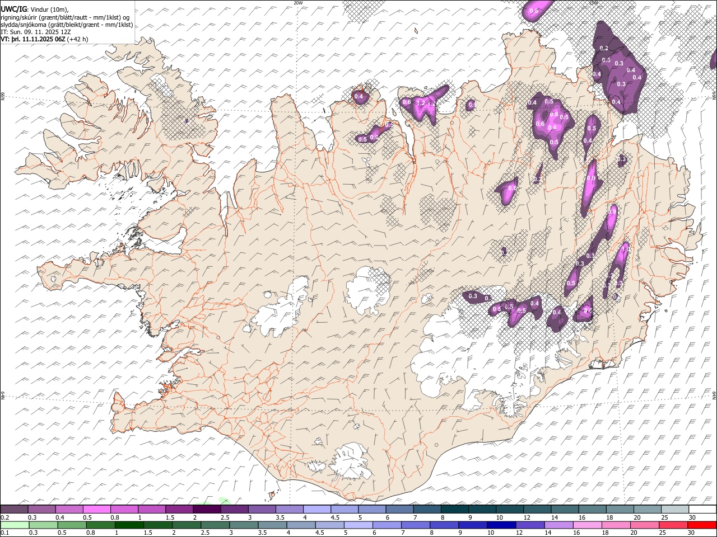Click the deep blue lower legend swatch between 10 and 12
This screenshot has height=537, width=717.
tap(501, 525)
